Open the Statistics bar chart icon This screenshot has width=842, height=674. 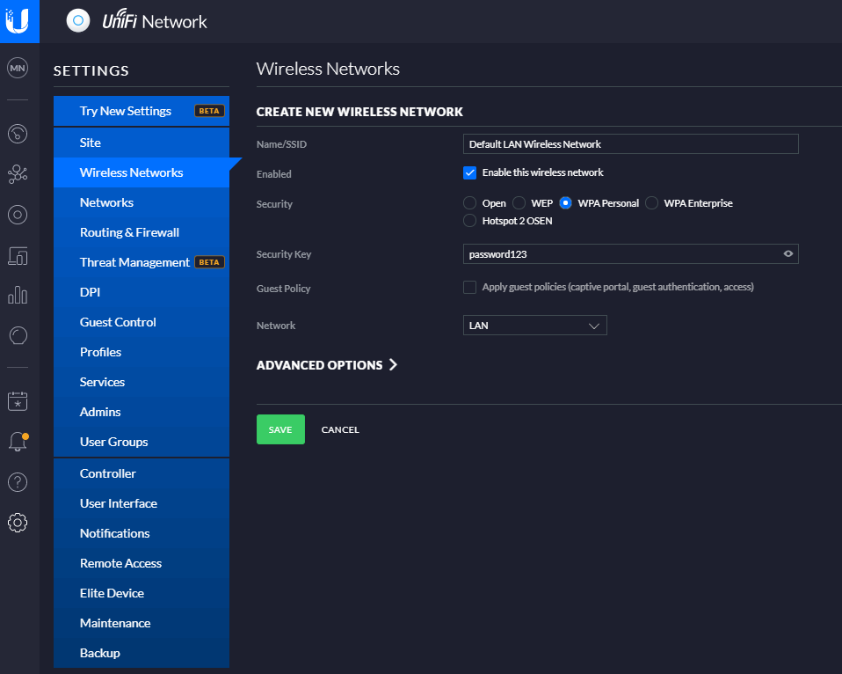18,295
